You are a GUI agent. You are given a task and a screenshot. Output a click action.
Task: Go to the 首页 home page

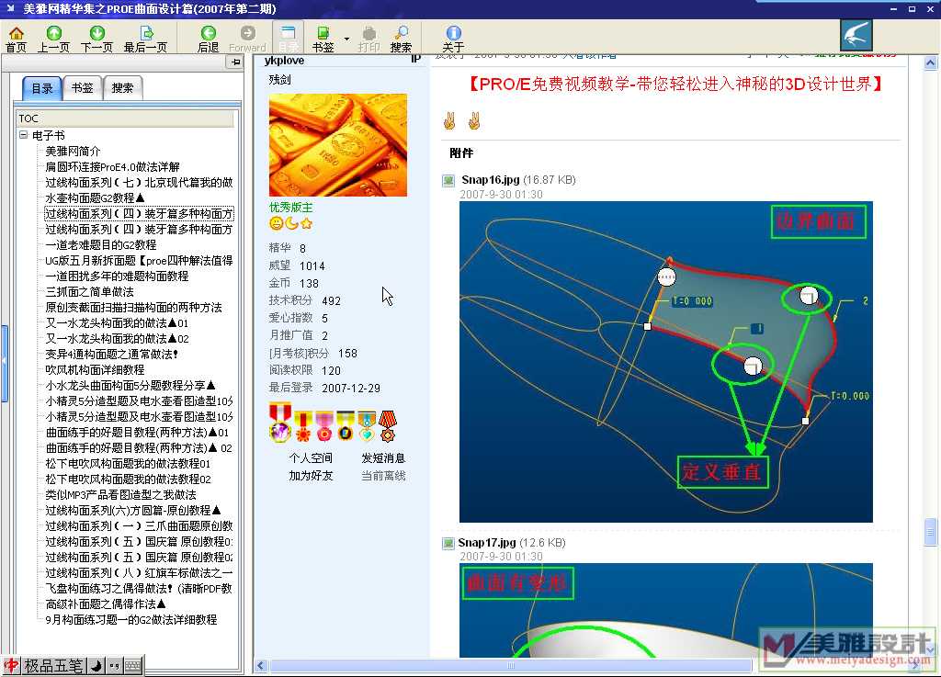17,39
